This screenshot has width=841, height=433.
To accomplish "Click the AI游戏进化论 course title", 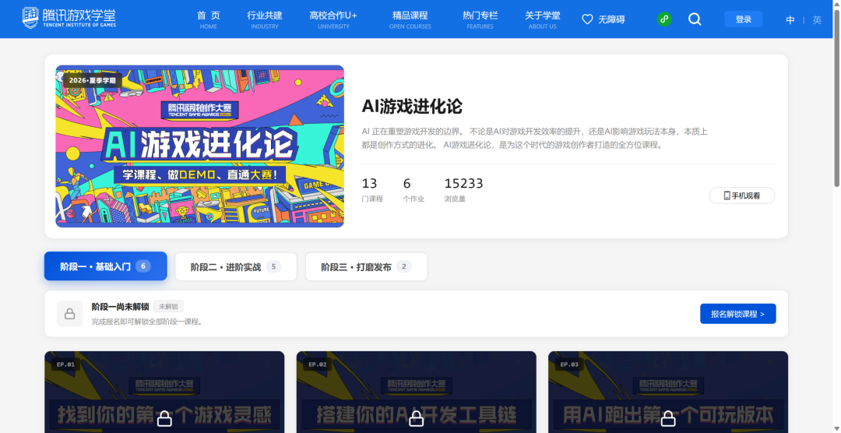I will [x=412, y=106].
